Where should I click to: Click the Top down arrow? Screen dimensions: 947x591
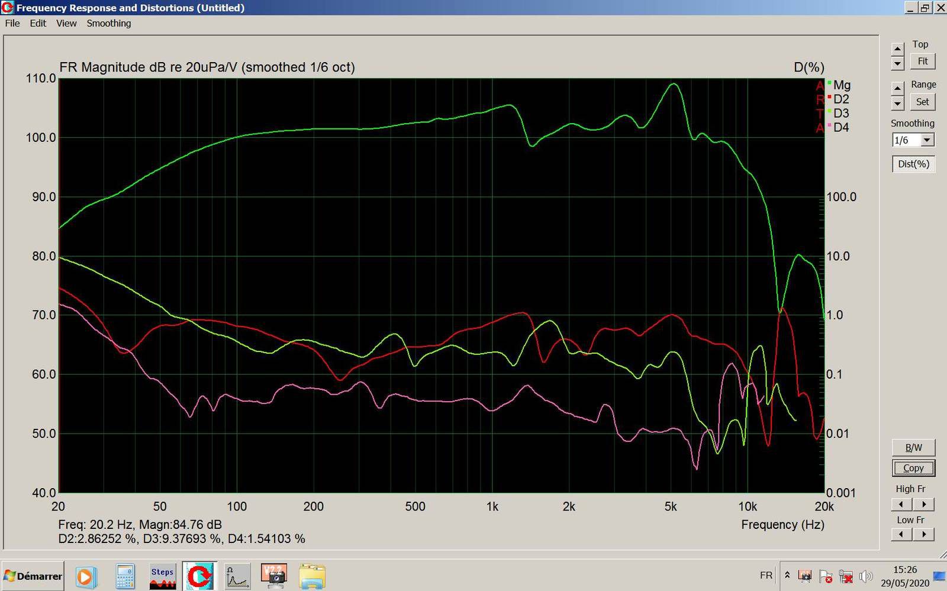click(898, 63)
